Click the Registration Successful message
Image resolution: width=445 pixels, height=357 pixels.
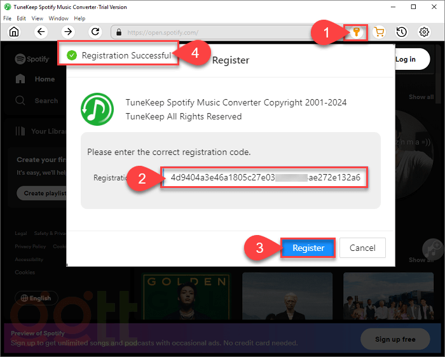click(x=127, y=55)
